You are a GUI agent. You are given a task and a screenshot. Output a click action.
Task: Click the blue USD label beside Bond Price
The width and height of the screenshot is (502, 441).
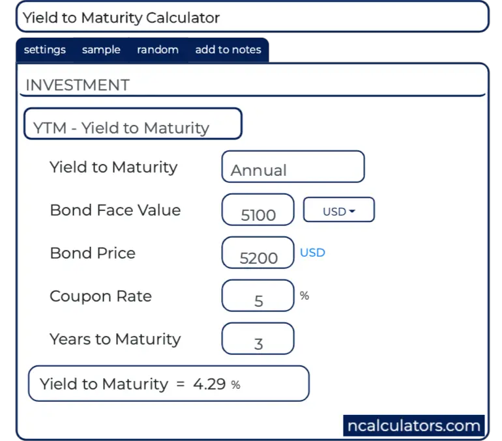coord(312,253)
